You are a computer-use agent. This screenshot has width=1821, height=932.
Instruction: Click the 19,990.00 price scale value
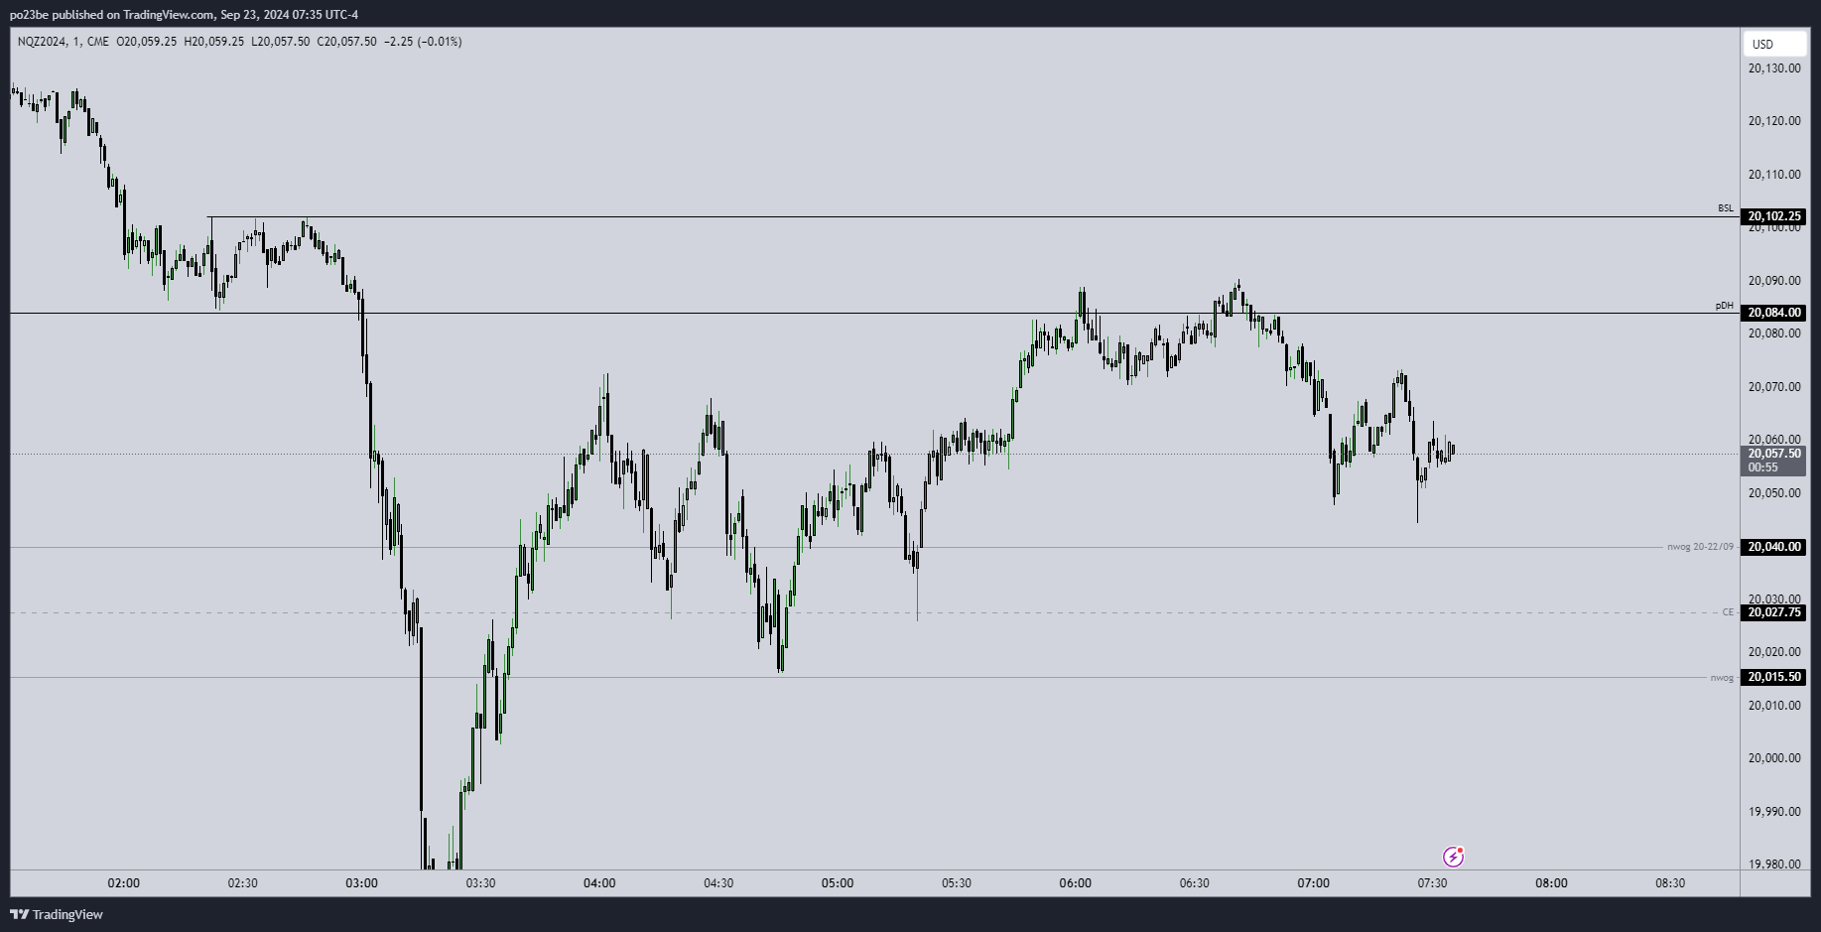tap(1773, 811)
